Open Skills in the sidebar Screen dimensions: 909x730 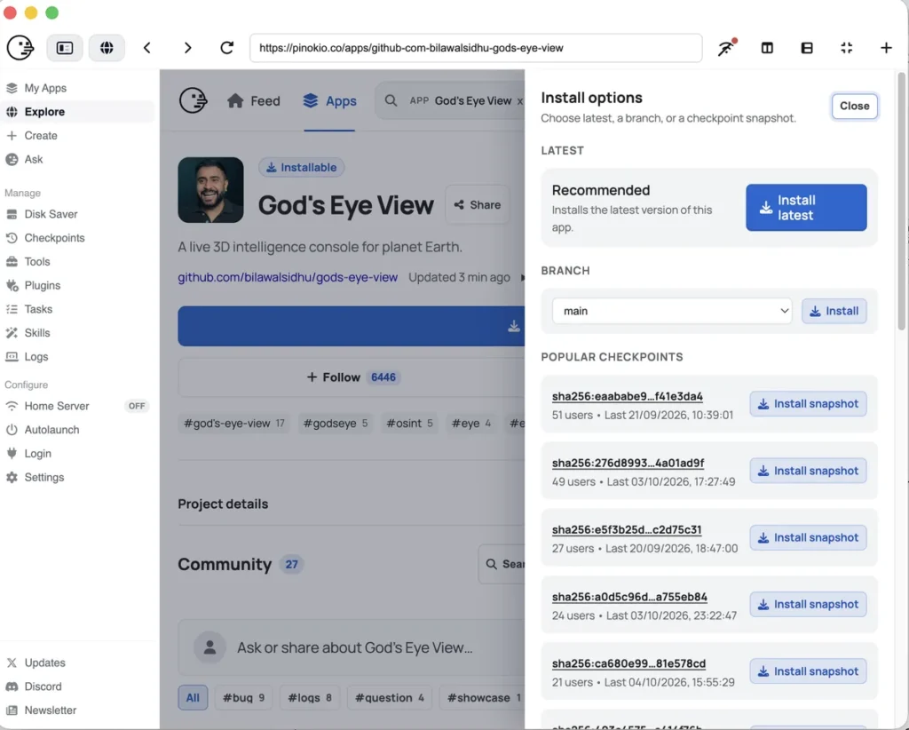click(x=77, y=333)
